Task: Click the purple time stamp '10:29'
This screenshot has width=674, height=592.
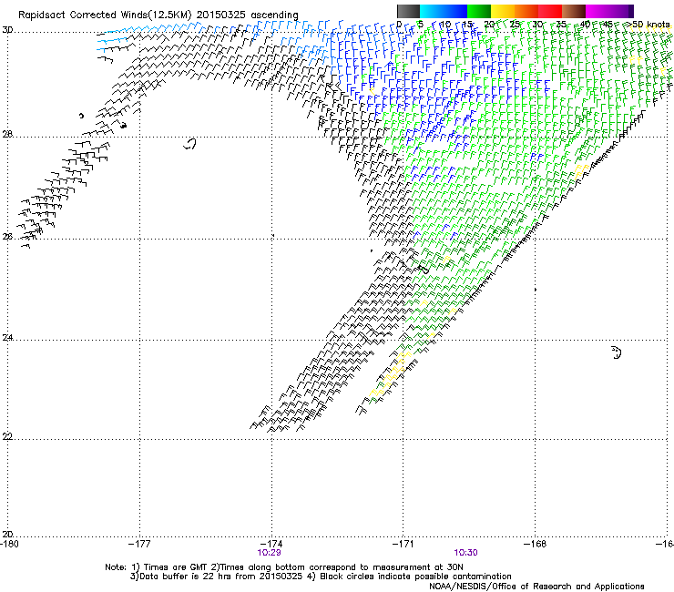Action: click(269, 553)
